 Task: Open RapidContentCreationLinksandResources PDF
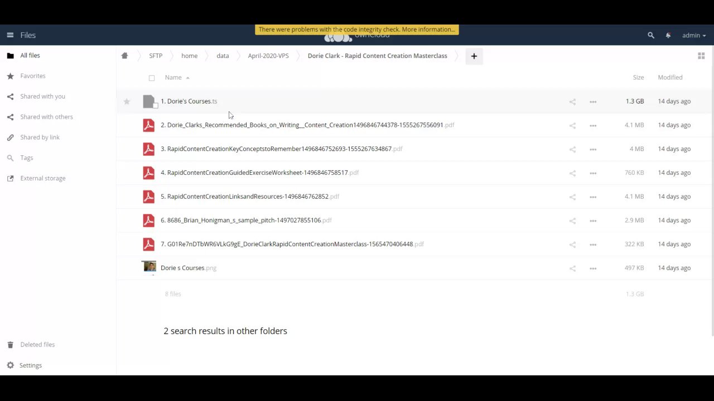[250, 197]
